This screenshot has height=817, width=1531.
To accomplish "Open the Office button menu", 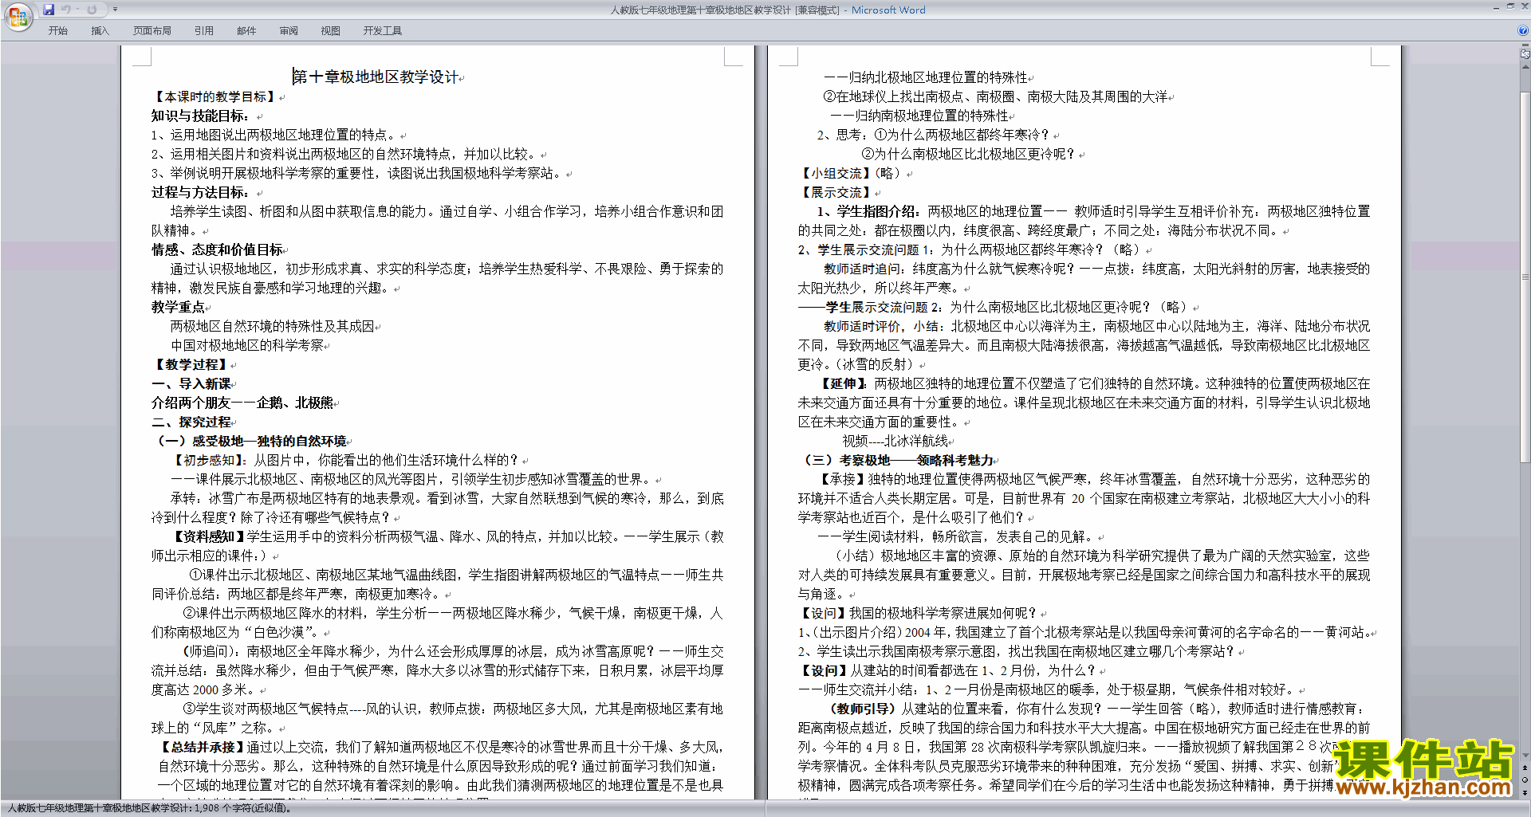I will (x=18, y=16).
